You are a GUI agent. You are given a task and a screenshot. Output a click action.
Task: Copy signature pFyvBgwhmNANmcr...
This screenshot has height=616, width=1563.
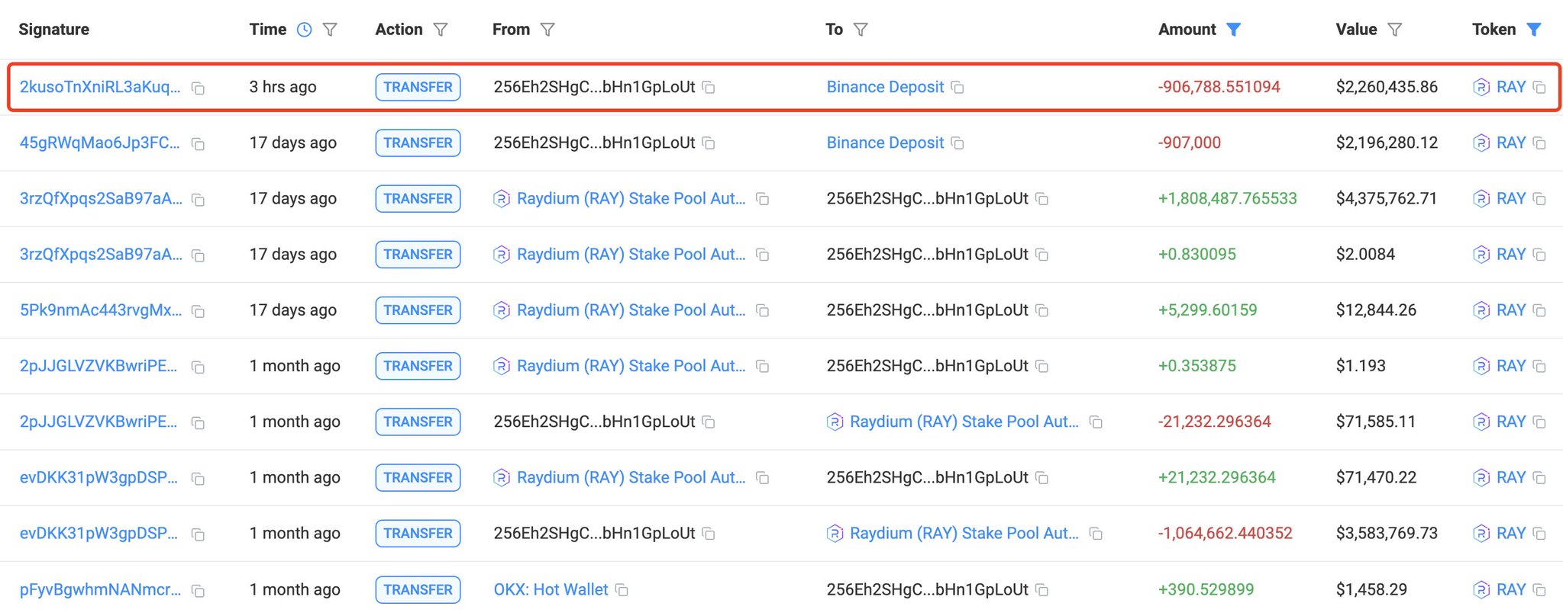[x=198, y=591]
